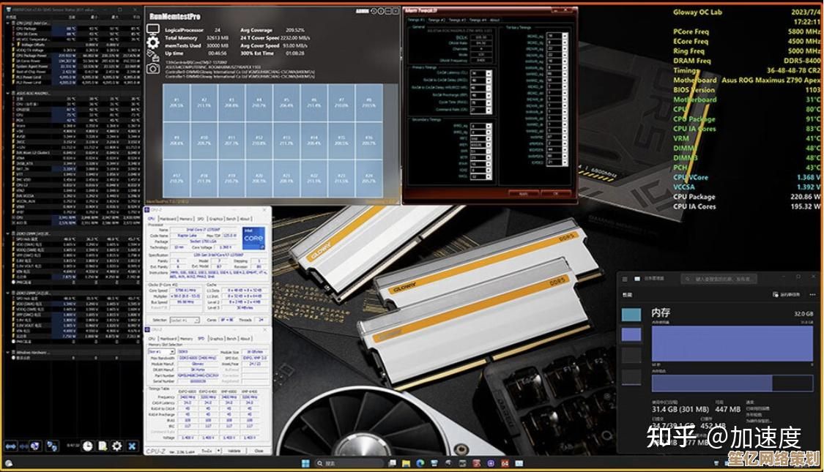Screen dimensions: 824x472
Task: Click memtest cell #24 in RunMemtestPro grid
Action: 368,179
